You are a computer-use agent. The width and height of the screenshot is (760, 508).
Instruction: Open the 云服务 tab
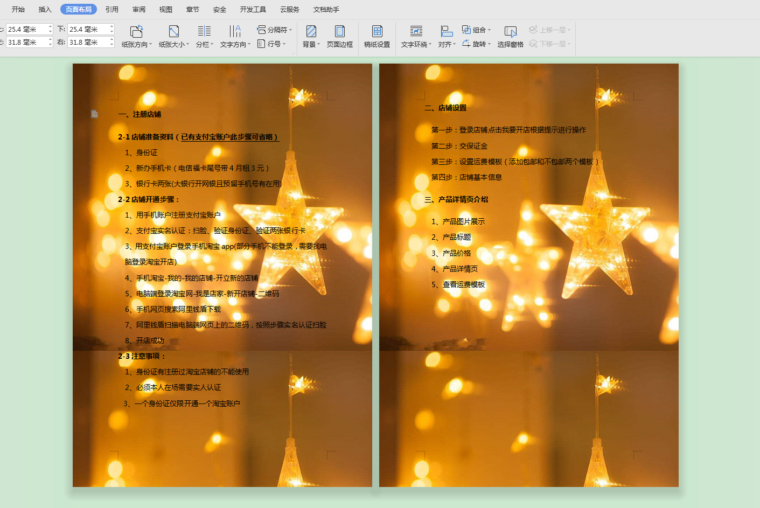click(290, 9)
